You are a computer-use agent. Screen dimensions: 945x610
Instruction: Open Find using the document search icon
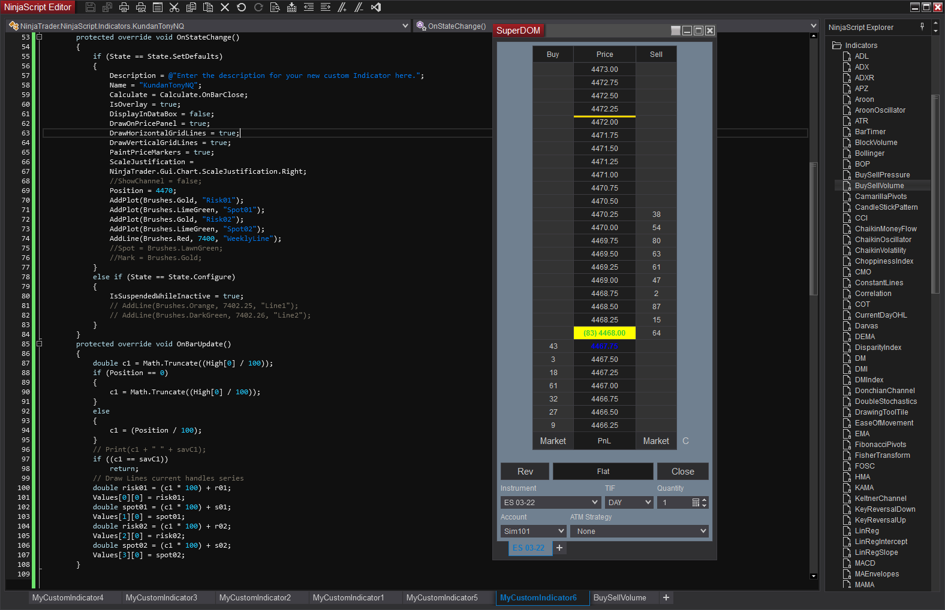tap(275, 7)
